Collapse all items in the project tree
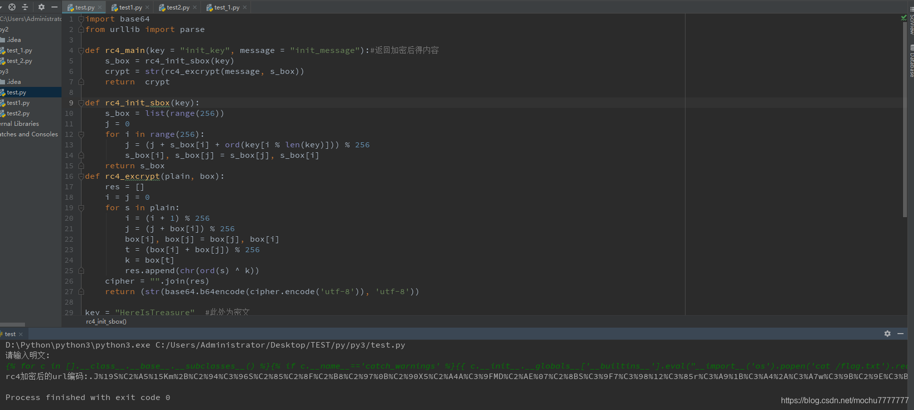The width and height of the screenshot is (914, 410). [x=25, y=7]
